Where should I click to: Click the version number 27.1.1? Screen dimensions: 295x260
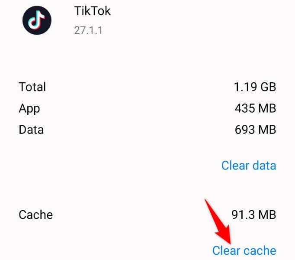tap(88, 30)
